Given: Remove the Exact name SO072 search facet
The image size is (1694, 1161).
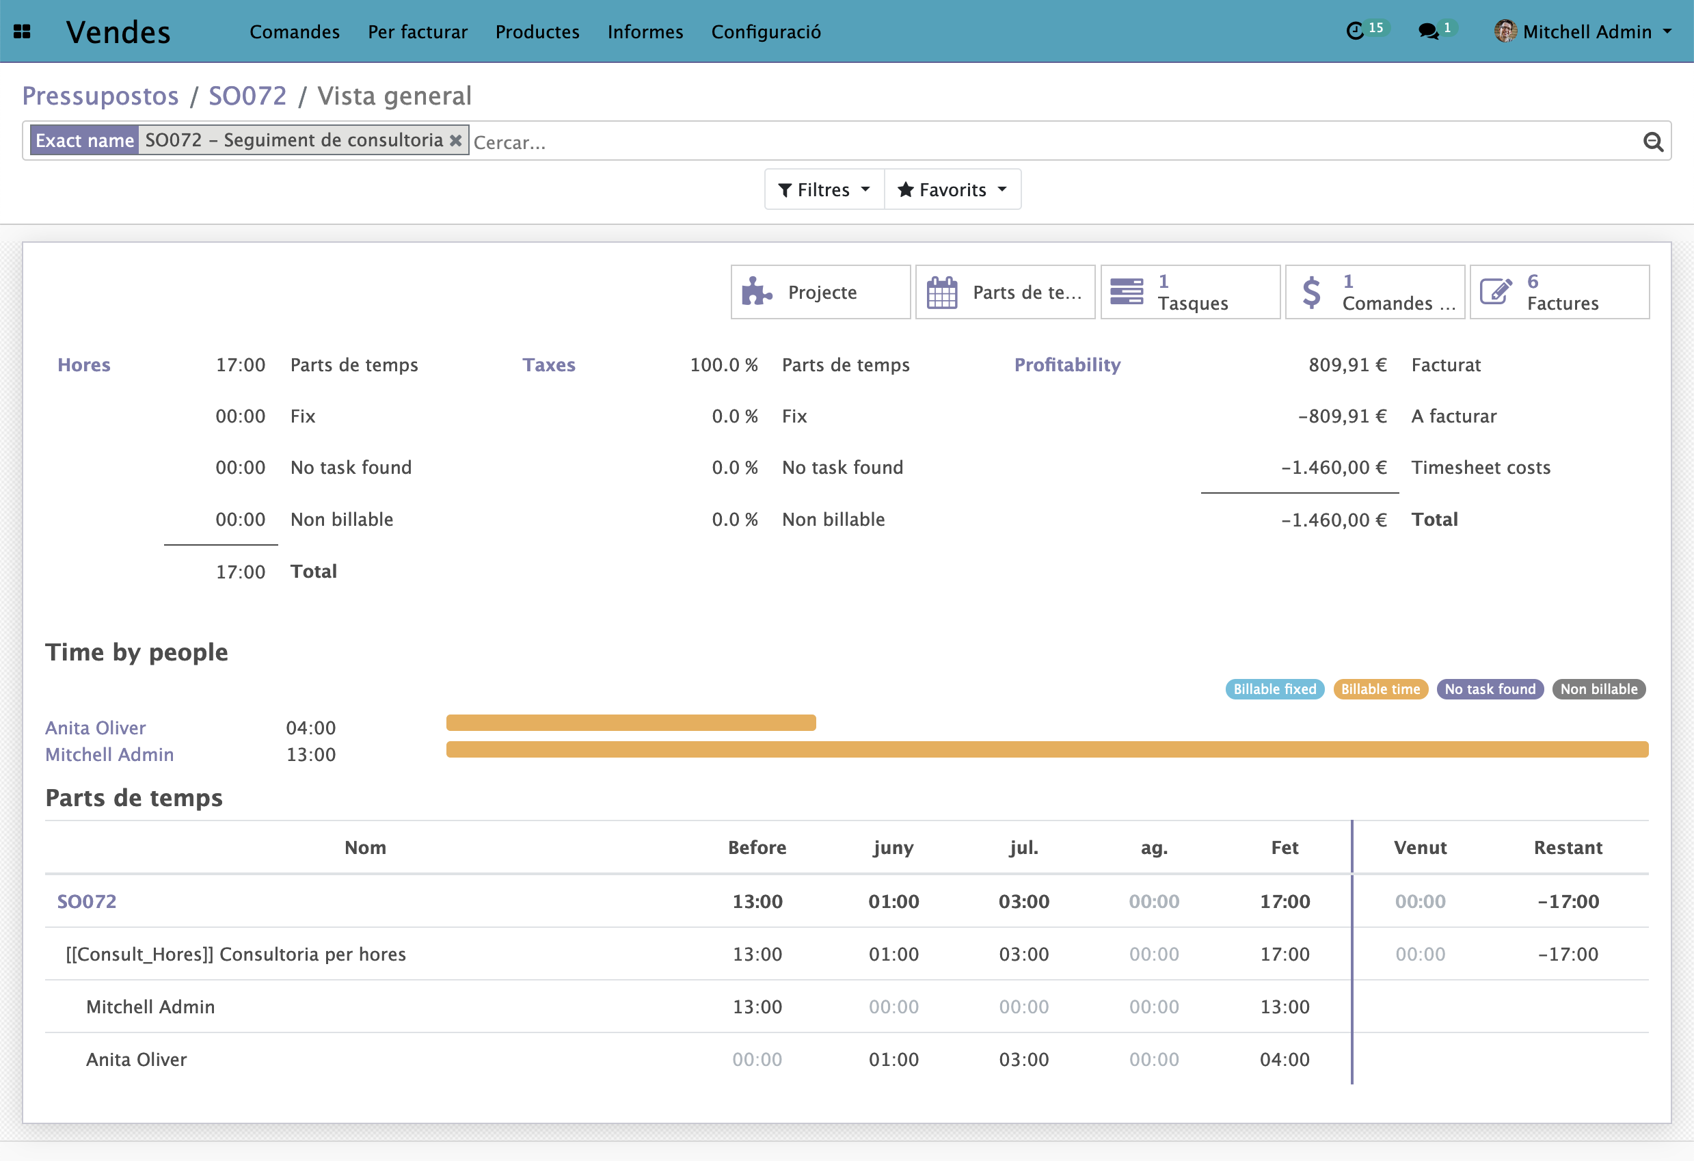Looking at the screenshot, I should [x=455, y=140].
